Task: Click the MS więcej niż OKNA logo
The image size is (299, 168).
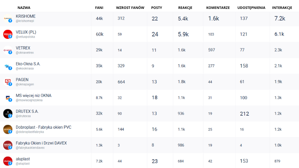Action: [x=8, y=98]
